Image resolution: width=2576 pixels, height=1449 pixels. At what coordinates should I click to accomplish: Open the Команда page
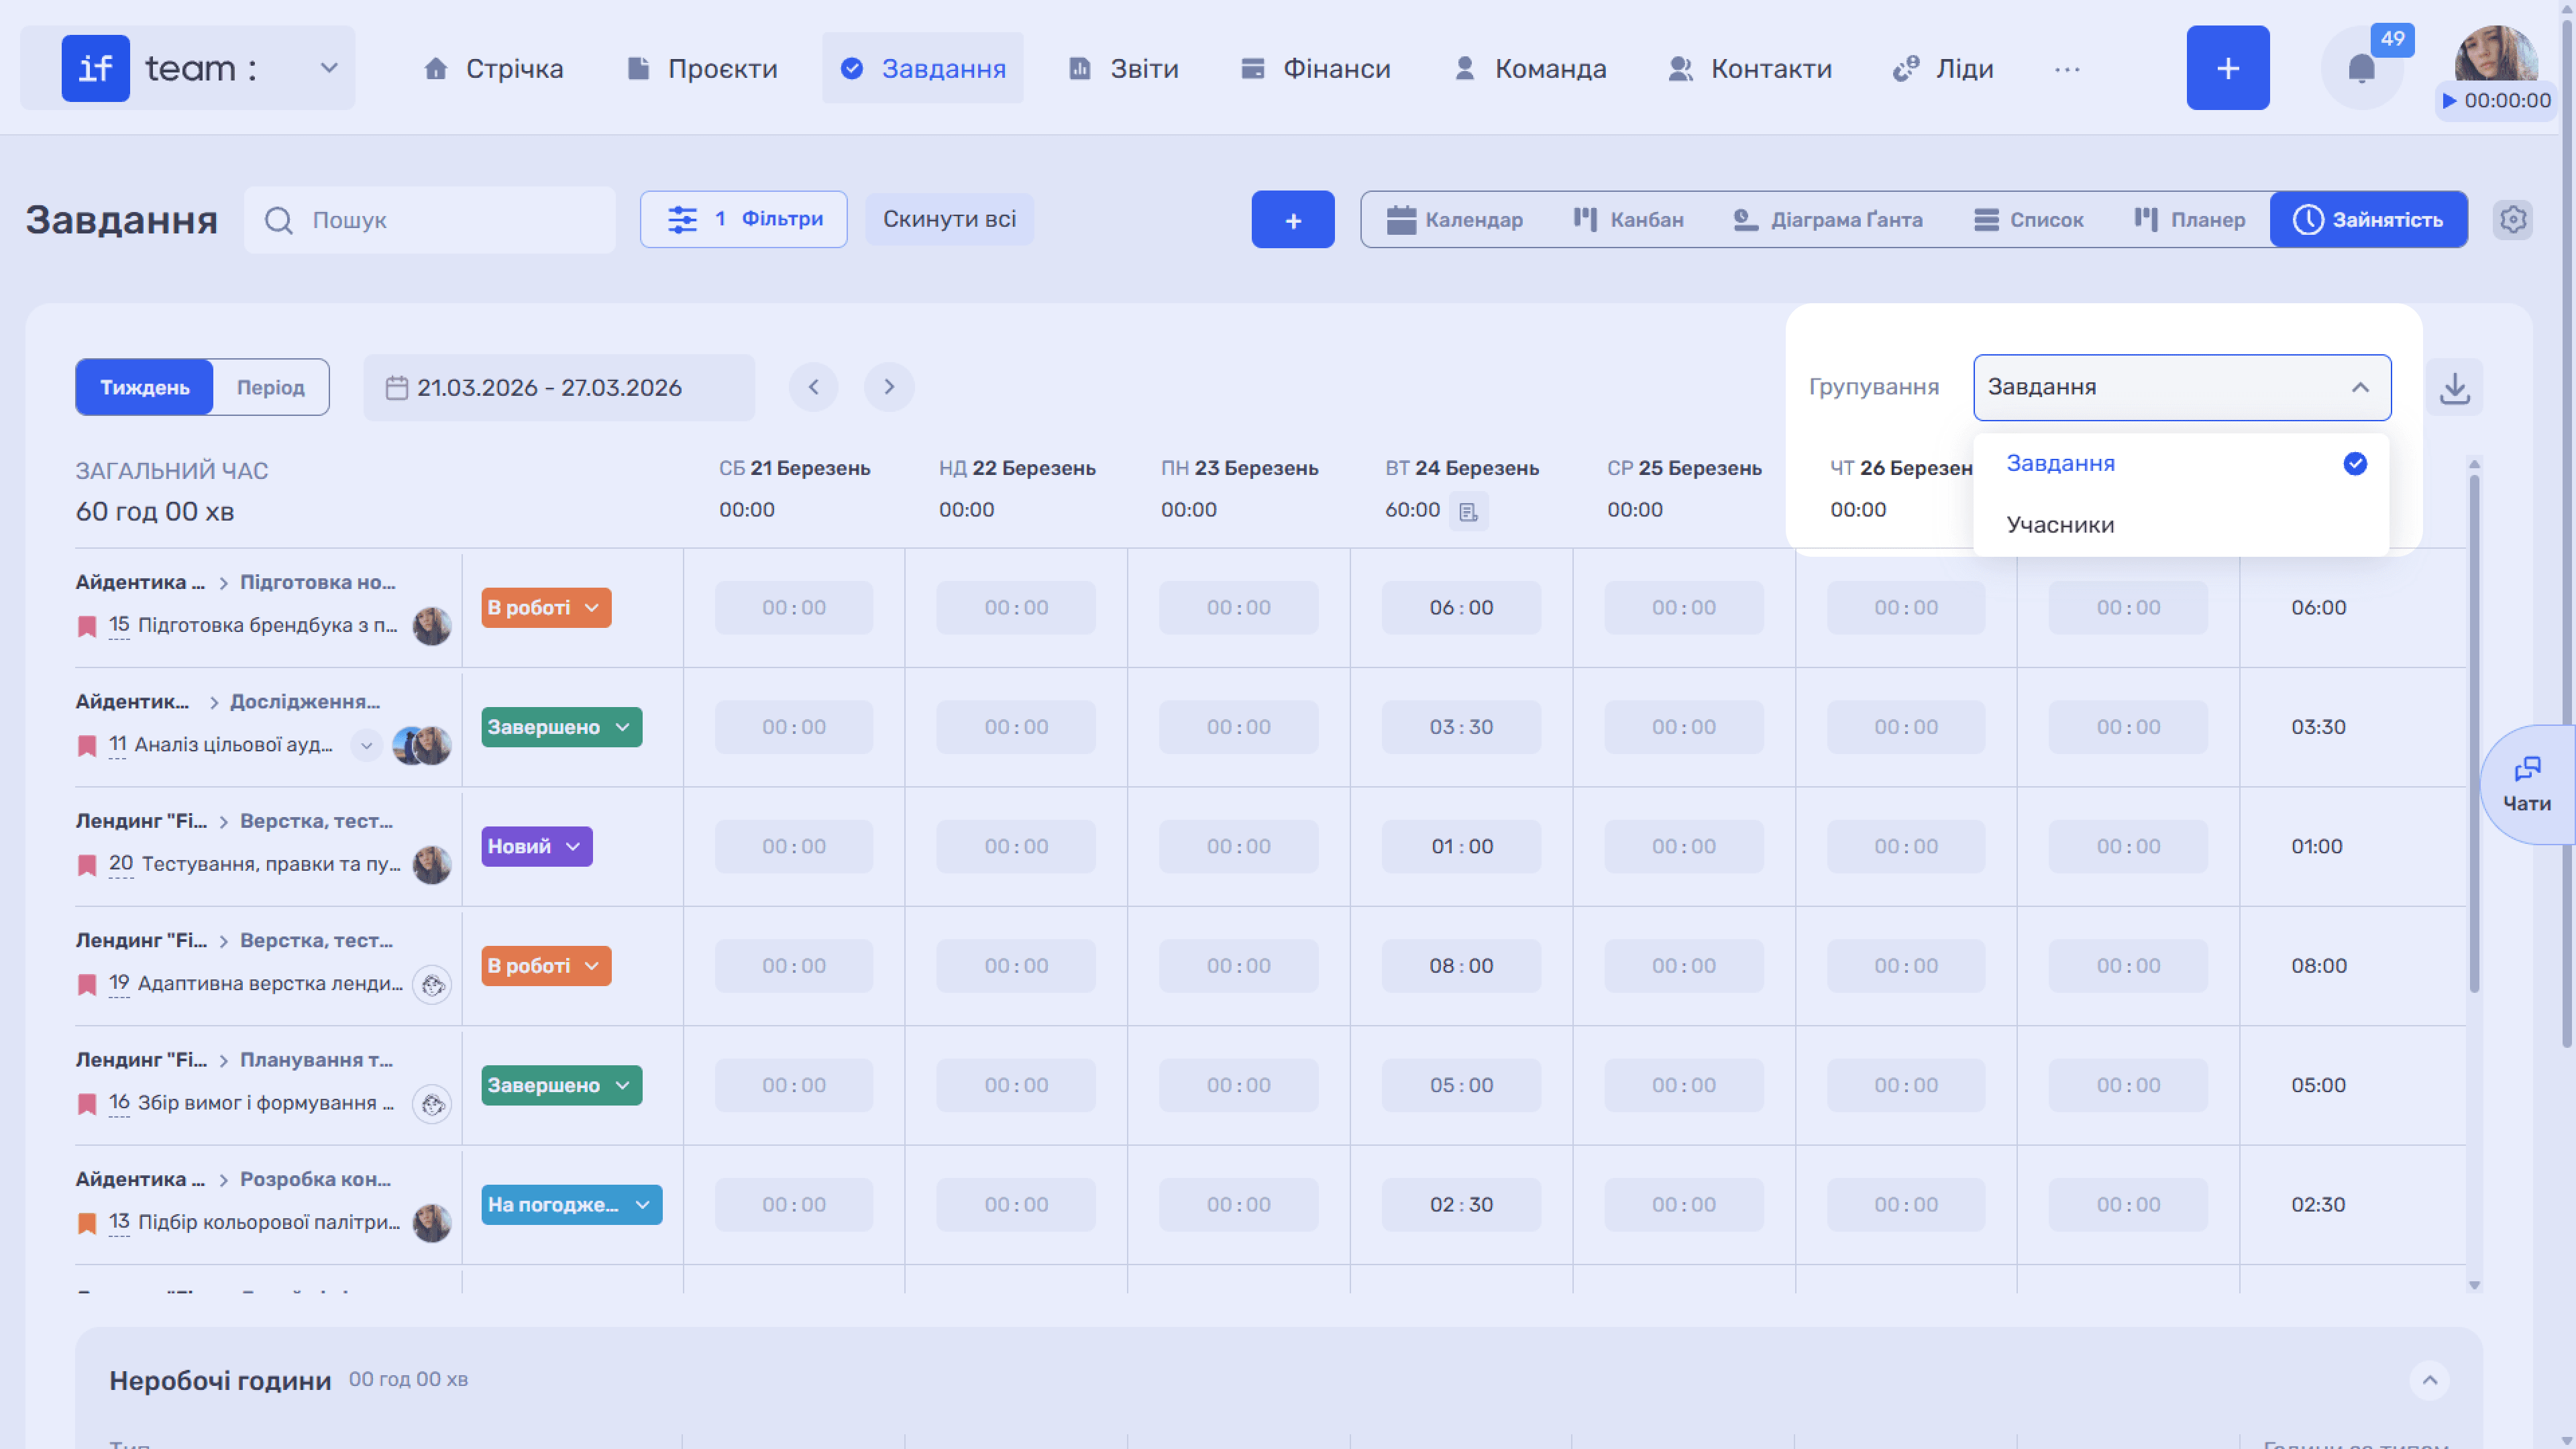pos(1530,68)
